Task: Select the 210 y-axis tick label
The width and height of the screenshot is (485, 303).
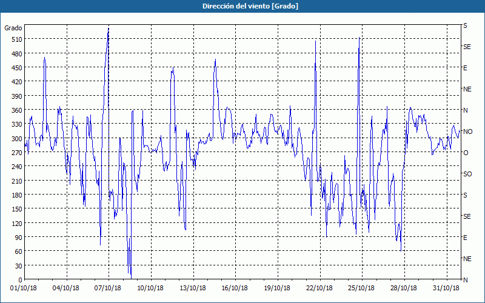Action: (x=16, y=181)
